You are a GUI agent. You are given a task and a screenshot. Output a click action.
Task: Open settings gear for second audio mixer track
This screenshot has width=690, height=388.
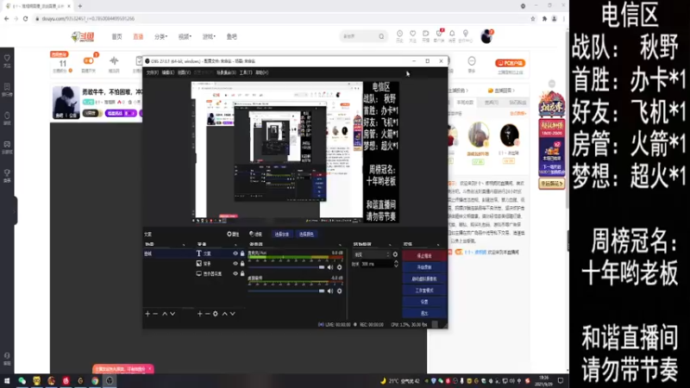click(339, 291)
